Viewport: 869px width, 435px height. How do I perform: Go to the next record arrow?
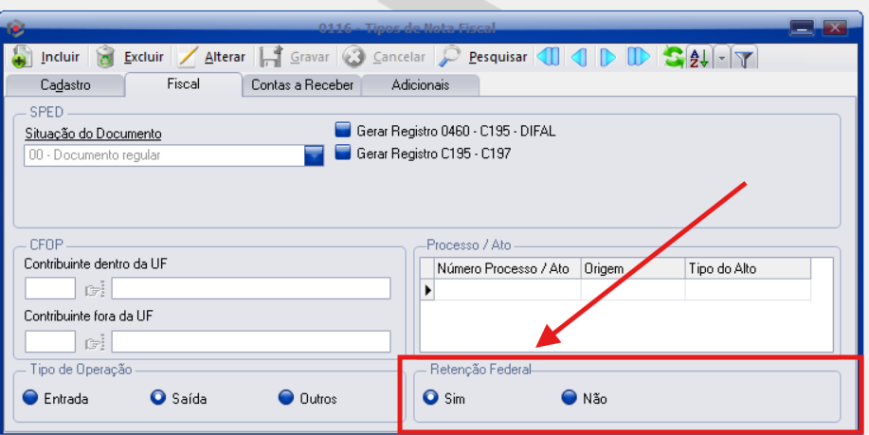coord(608,57)
